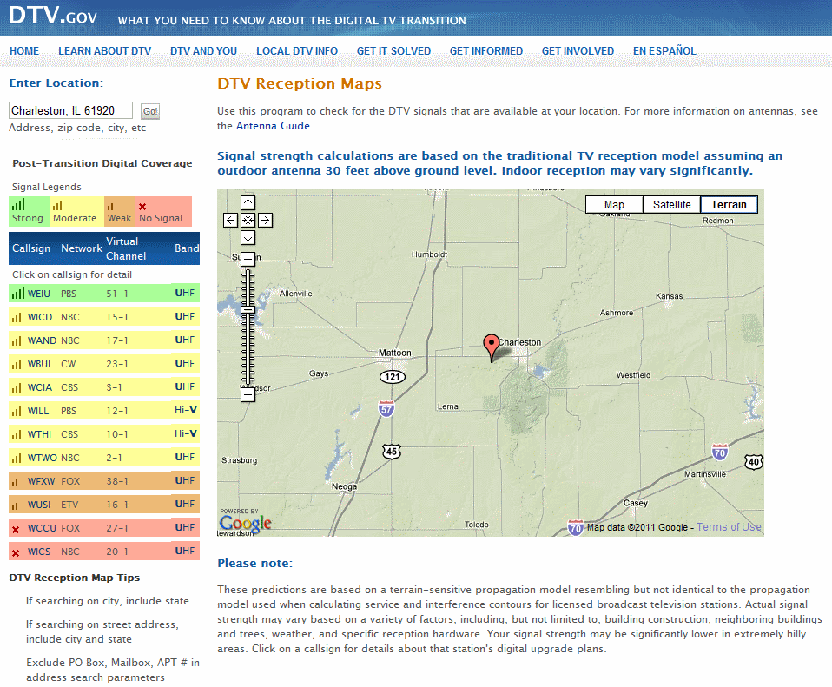Image resolution: width=832 pixels, height=687 pixels.
Task: Open WCIA callsign details
Action: pos(40,387)
